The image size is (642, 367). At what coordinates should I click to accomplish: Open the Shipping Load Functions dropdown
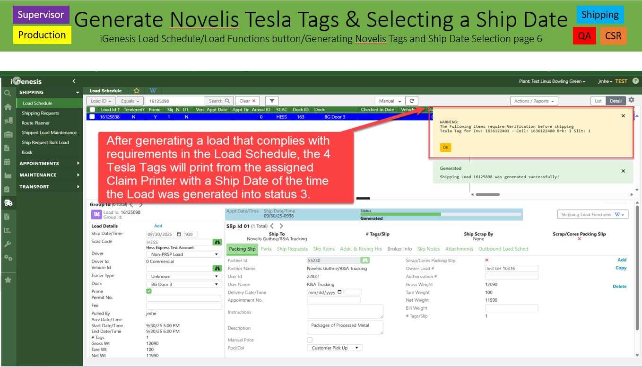[x=593, y=215]
